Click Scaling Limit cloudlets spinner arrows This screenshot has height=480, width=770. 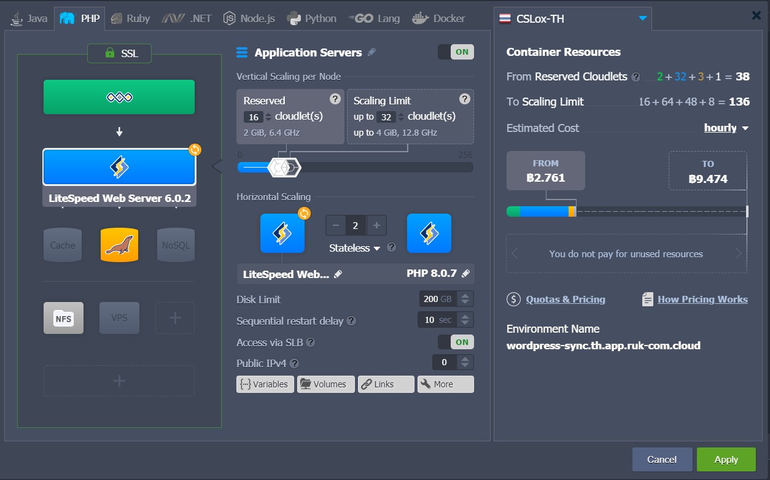(401, 117)
